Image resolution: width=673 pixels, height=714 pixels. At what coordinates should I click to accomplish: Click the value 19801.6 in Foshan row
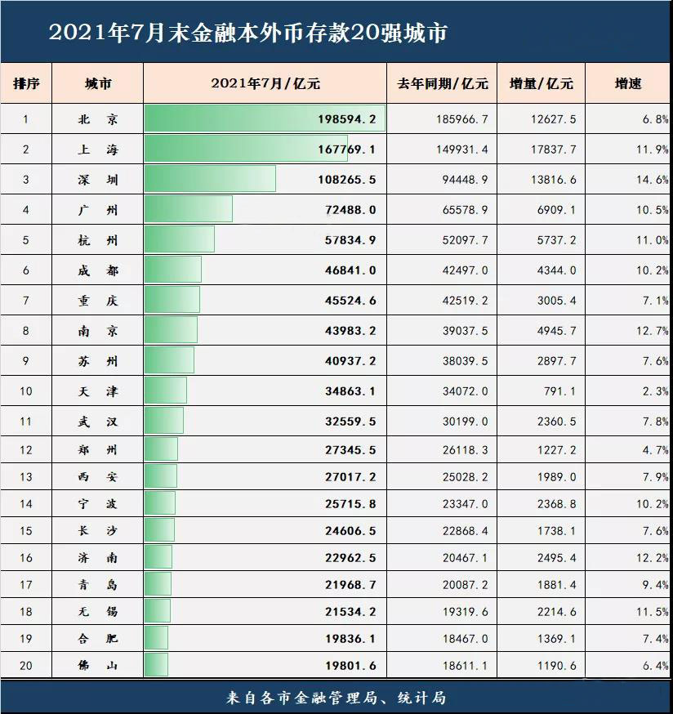[x=350, y=665]
